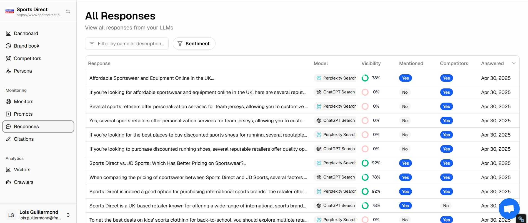Open the chat support bubble
Screen dimensions: 528x223
[x=509, y=209]
